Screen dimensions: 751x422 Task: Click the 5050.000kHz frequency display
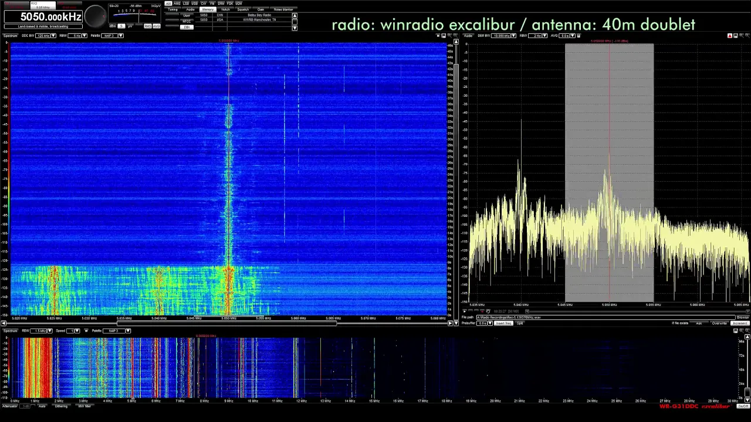click(x=43, y=17)
